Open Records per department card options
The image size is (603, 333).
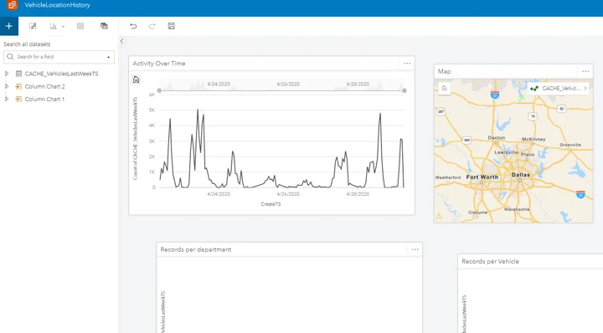[x=415, y=249]
